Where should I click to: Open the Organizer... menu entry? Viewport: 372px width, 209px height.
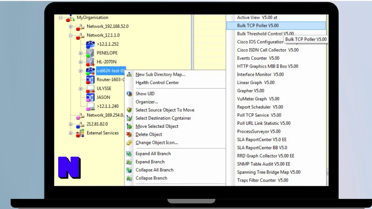[x=175, y=102]
